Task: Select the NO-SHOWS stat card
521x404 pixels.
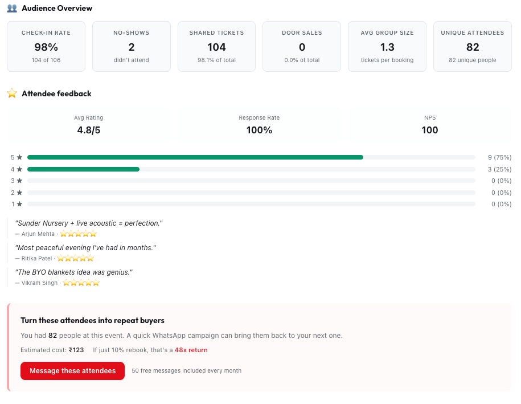Action: pyautogui.click(x=131, y=46)
